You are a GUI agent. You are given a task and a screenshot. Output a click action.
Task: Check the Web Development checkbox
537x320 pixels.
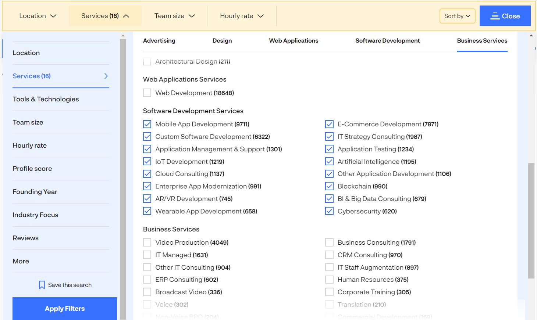coord(147,93)
